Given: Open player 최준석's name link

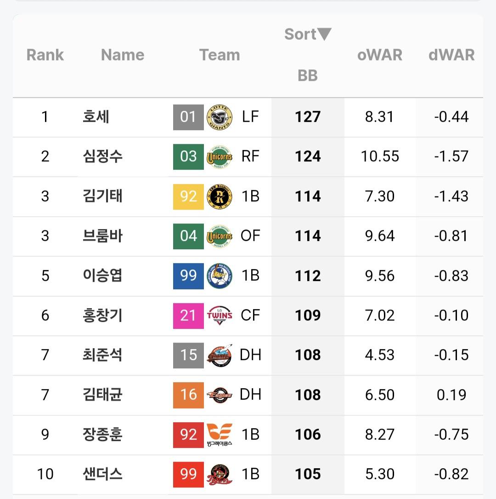Looking at the screenshot, I should 102,355.
